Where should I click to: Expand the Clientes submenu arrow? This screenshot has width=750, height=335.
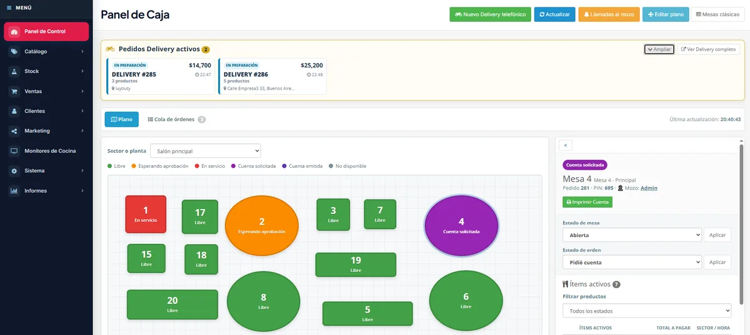pyautogui.click(x=82, y=111)
